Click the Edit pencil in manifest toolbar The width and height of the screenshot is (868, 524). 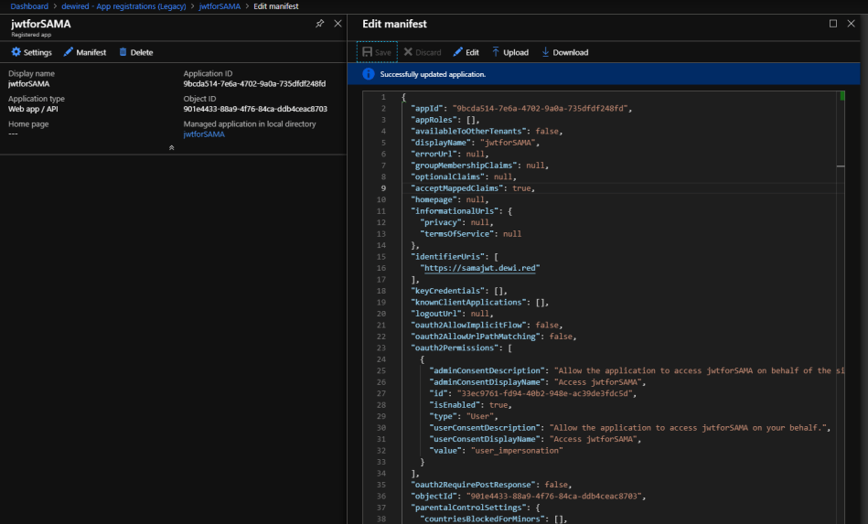click(x=458, y=52)
